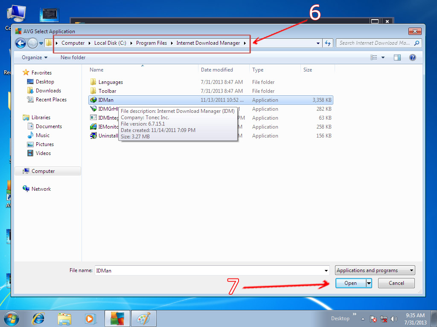
Task: Select the IDMan application icon
Action: [94, 100]
